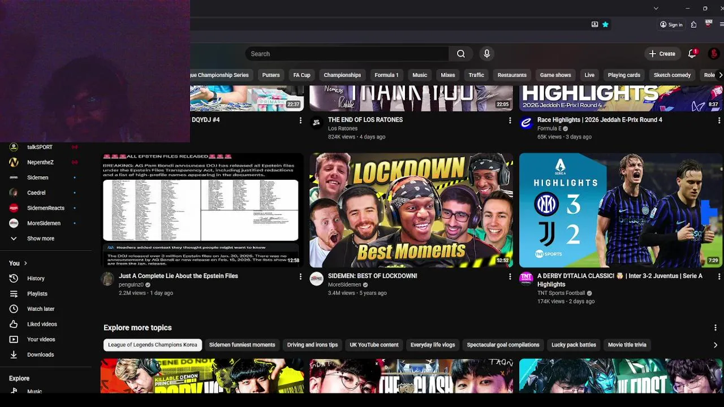This screenshot has width=724, height=407.
Task: Click the browser bookmark star icon
Action: [x=605, y=24]
